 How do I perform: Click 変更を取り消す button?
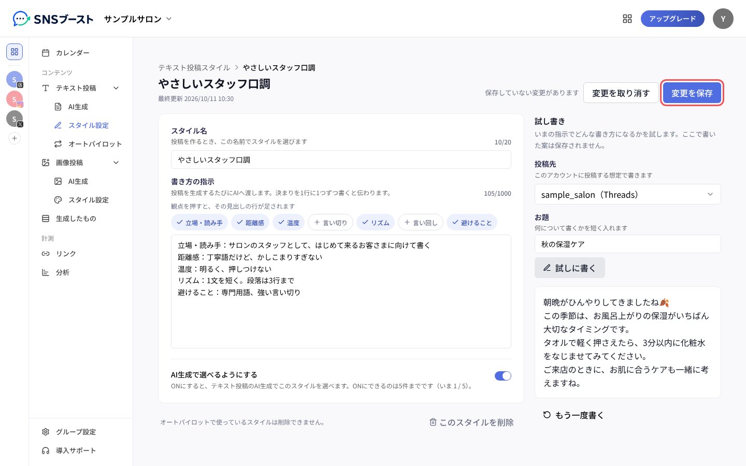coord(621,93)
